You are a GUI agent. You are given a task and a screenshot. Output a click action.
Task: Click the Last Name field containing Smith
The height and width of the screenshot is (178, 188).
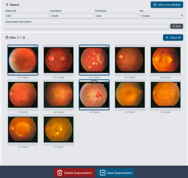[x=72, y=16]
